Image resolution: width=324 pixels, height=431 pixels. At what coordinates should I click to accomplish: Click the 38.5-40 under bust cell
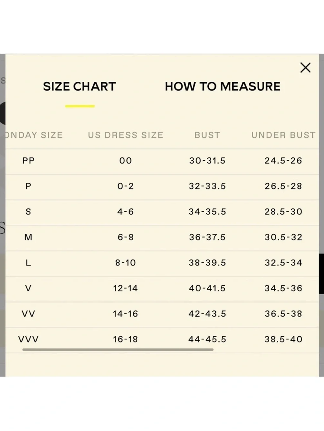(283, 339)
